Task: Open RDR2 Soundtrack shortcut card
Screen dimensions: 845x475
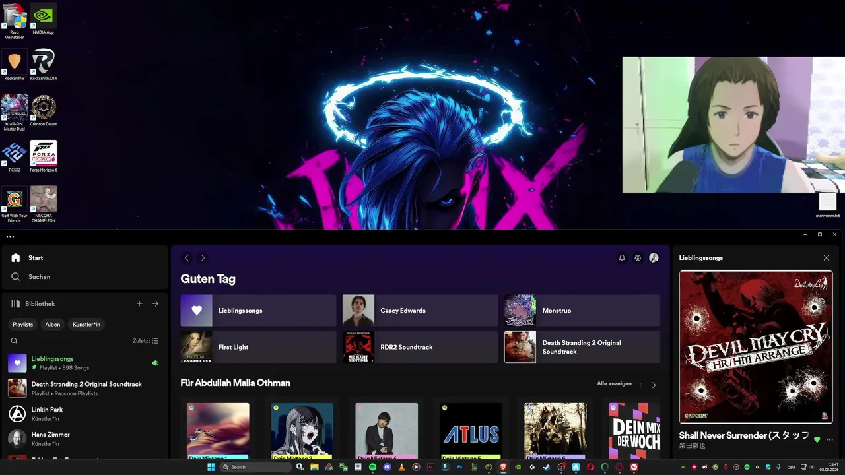Action: coord(420,347)
